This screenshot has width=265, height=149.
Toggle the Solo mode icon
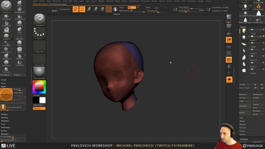(x=229, y=80)
